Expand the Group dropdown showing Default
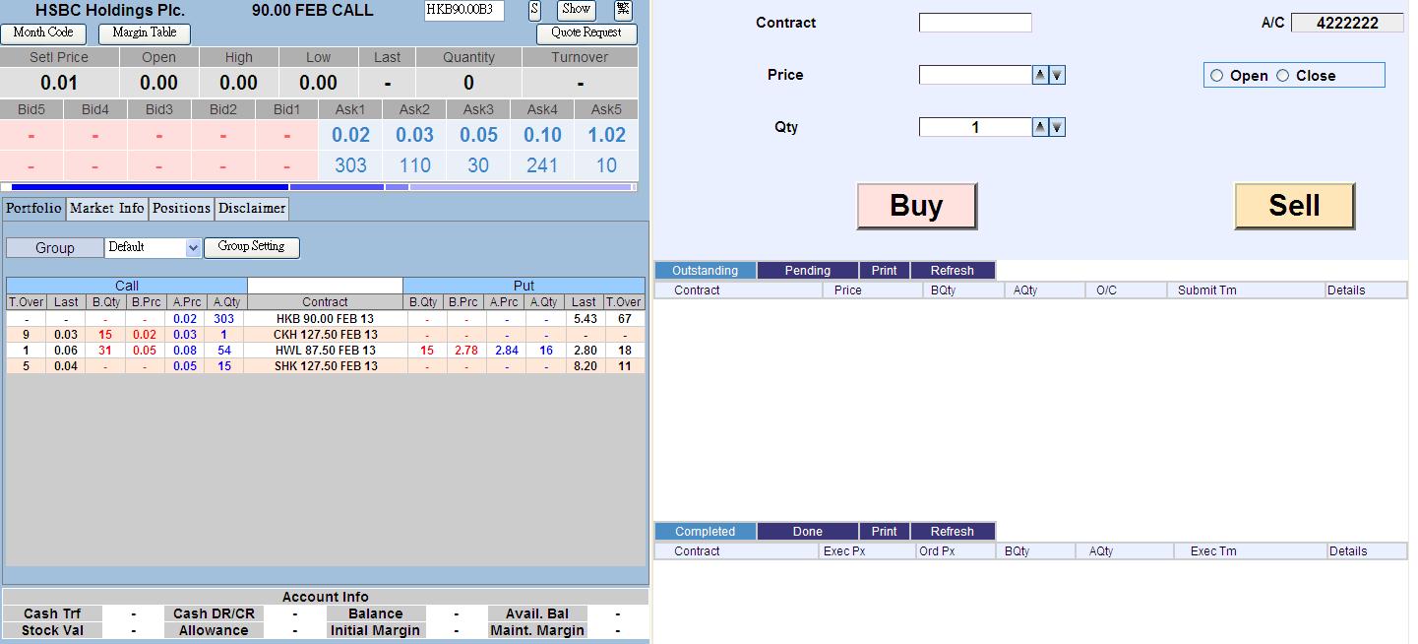1418x644 pixels. [192, 248]
